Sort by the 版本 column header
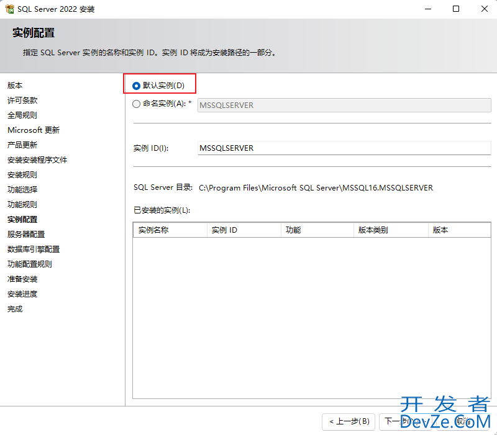Image resolution: width=497 pixels, height=435 pixels. [x=460, y=230]
